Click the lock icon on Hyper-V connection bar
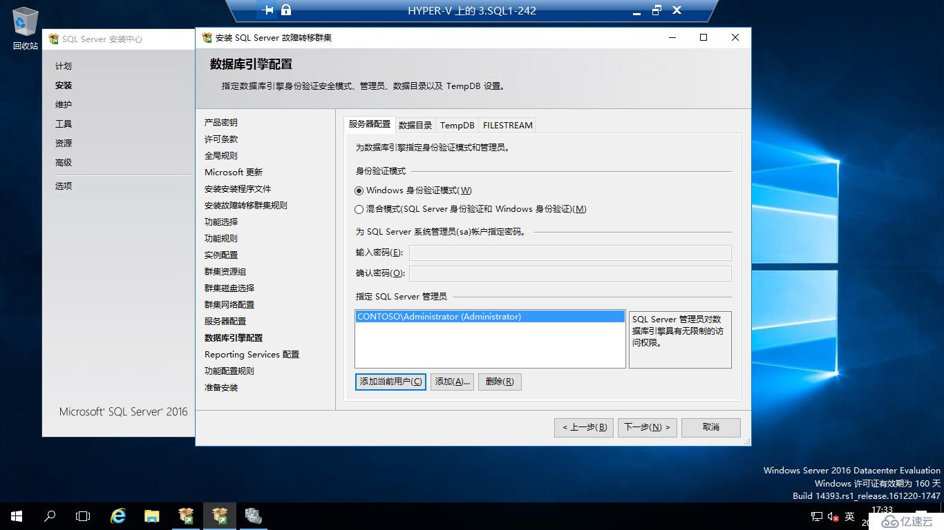The image size is (944, 530). [x=286, y=10]
